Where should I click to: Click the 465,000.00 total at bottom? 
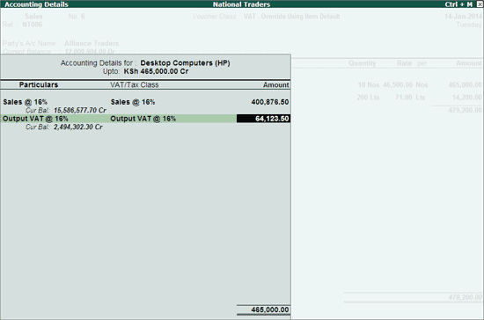(x=270, y=309)
